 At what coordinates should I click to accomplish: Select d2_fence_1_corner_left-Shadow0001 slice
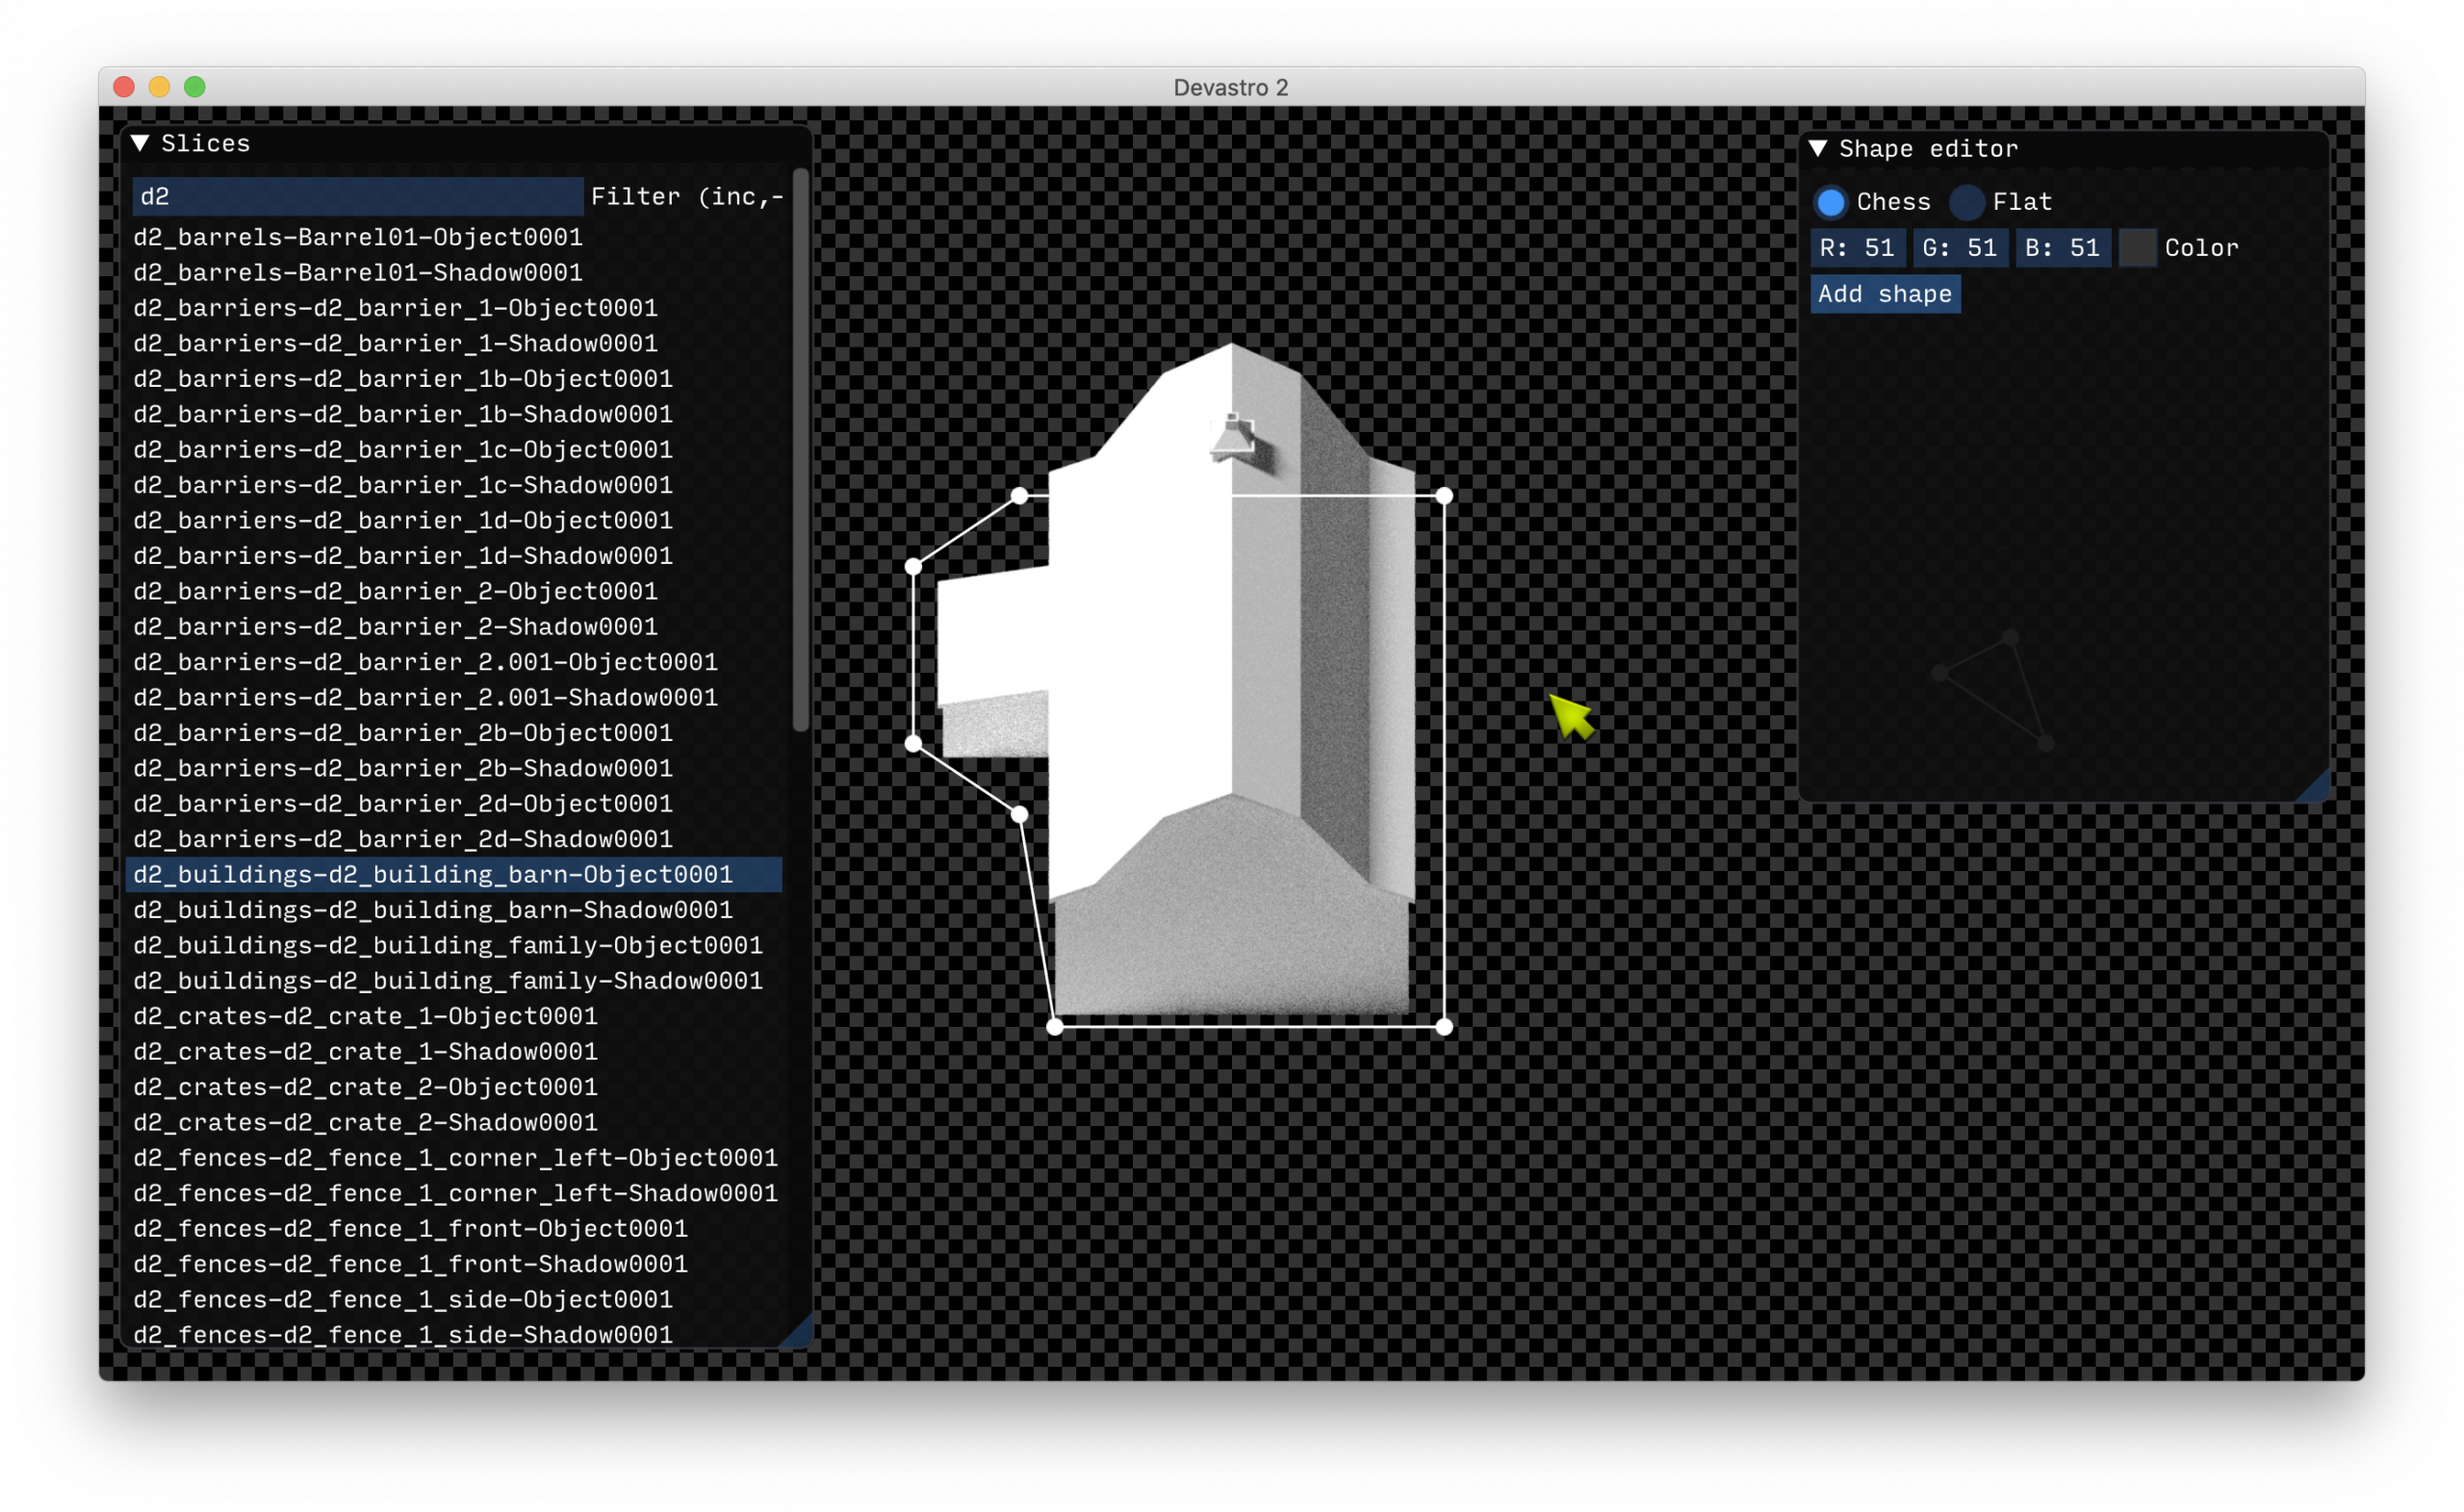click(x=455, y=1194)
